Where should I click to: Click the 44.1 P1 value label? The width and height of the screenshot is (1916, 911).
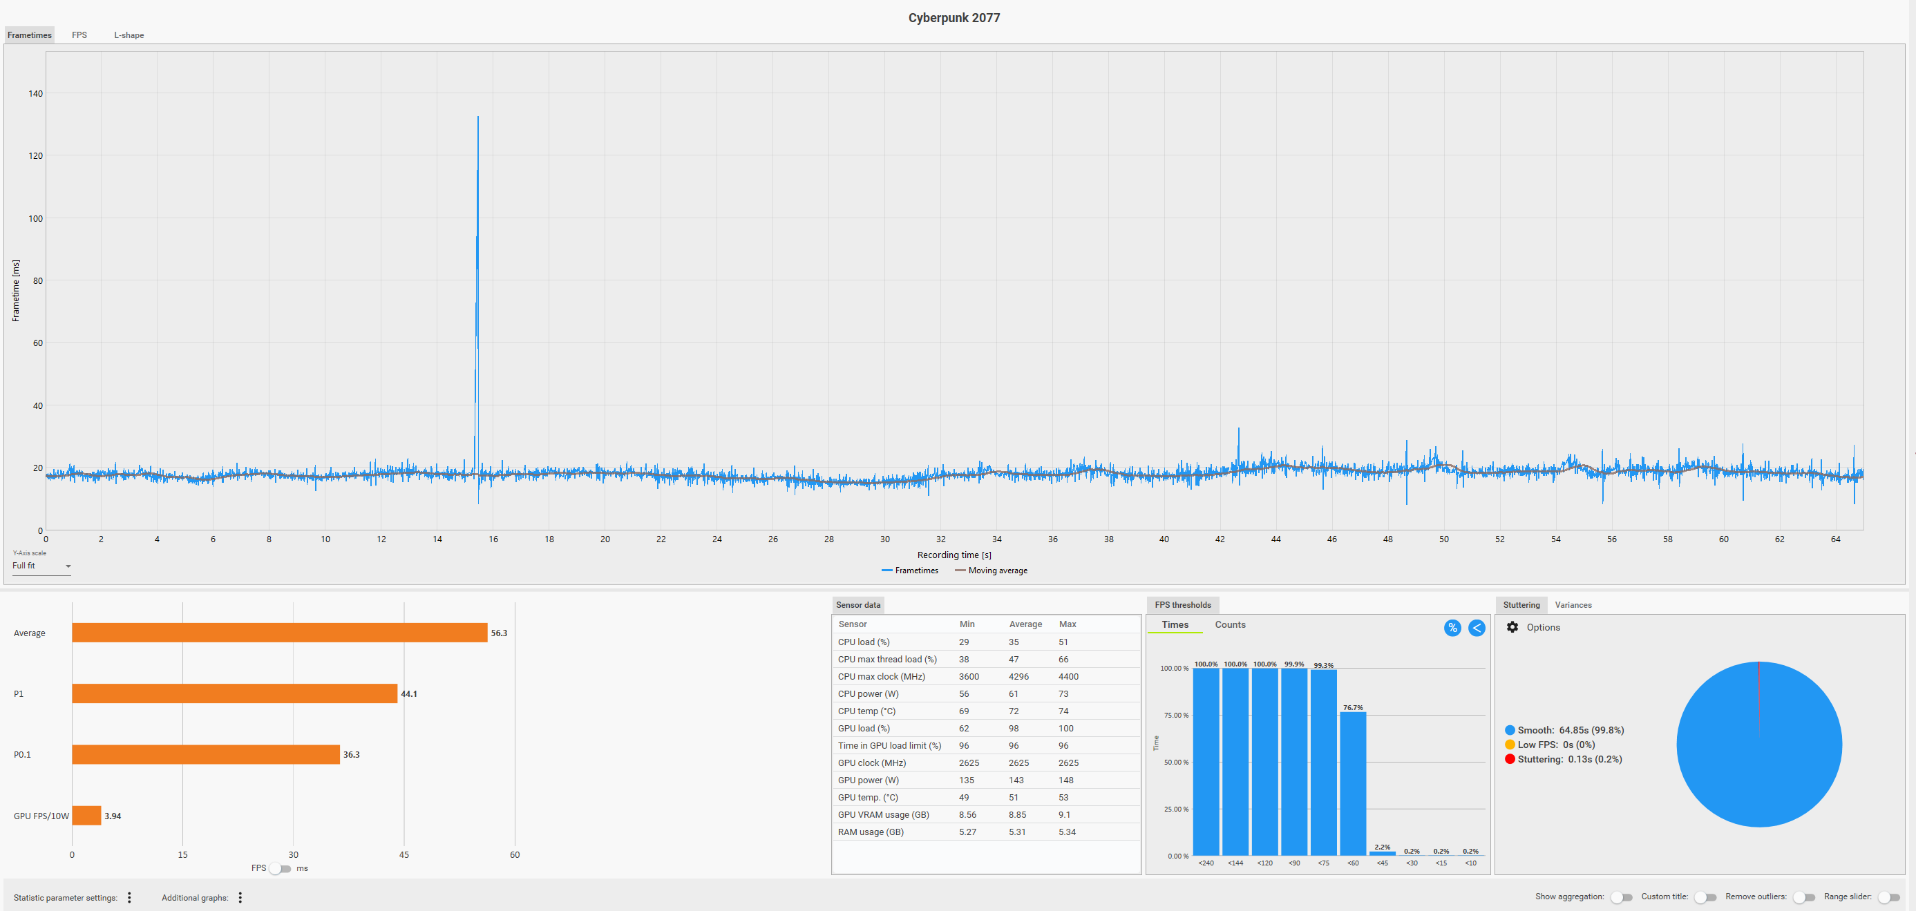point(409,694)
